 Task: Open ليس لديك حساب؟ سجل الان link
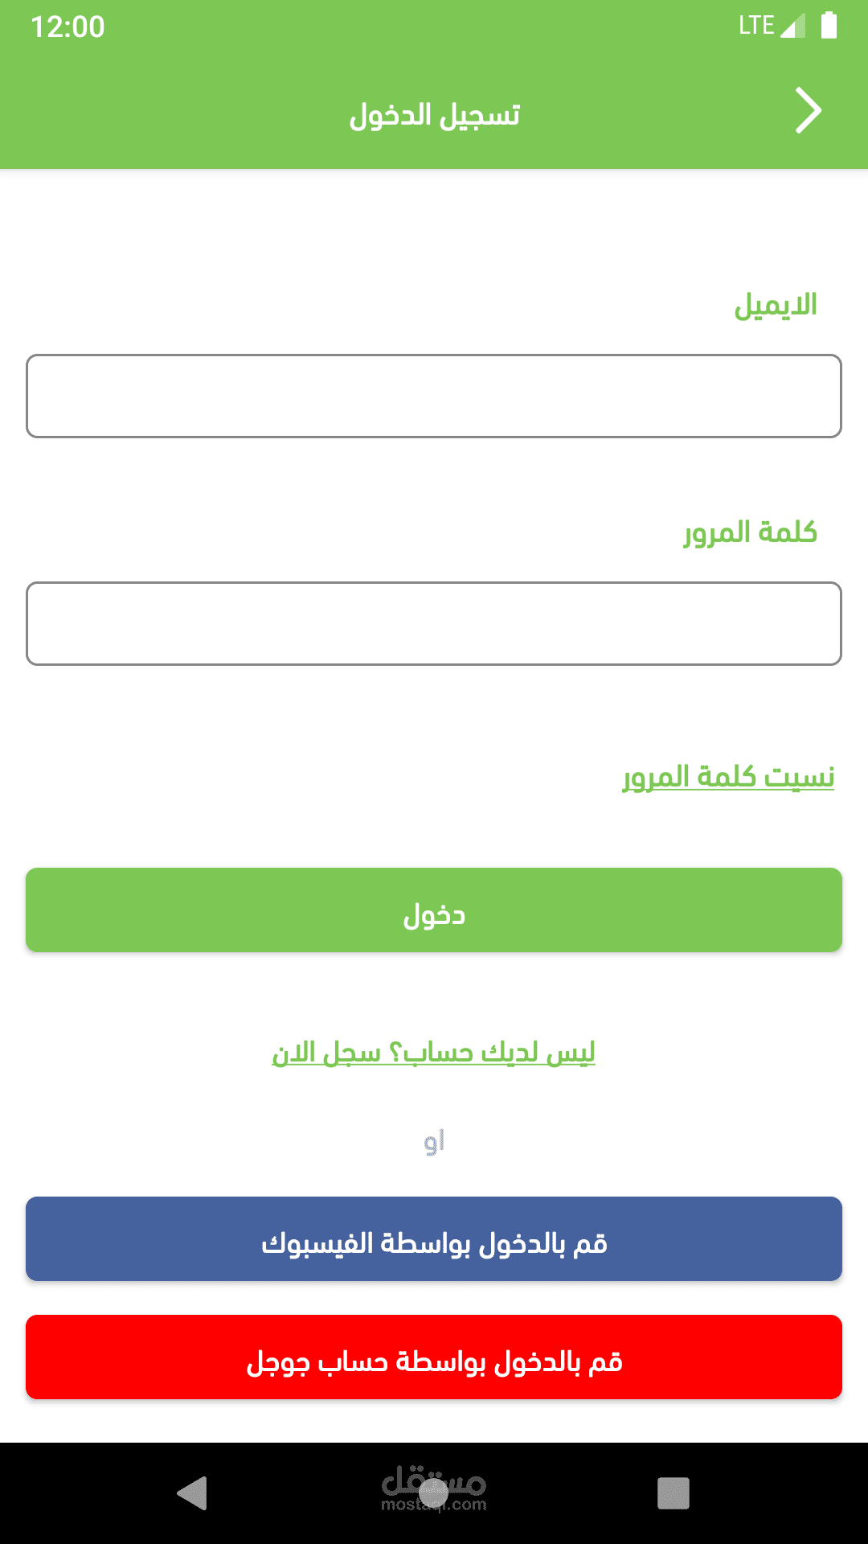(x=434, y=1052)
